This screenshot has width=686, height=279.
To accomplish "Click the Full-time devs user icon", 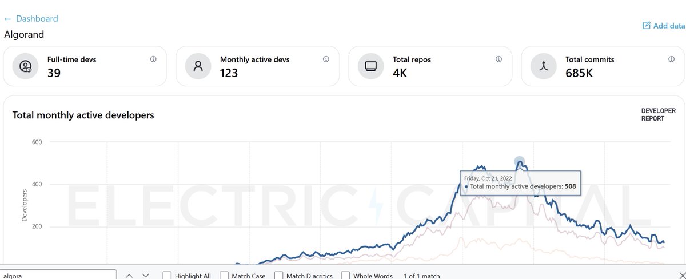I will (25, 66).
